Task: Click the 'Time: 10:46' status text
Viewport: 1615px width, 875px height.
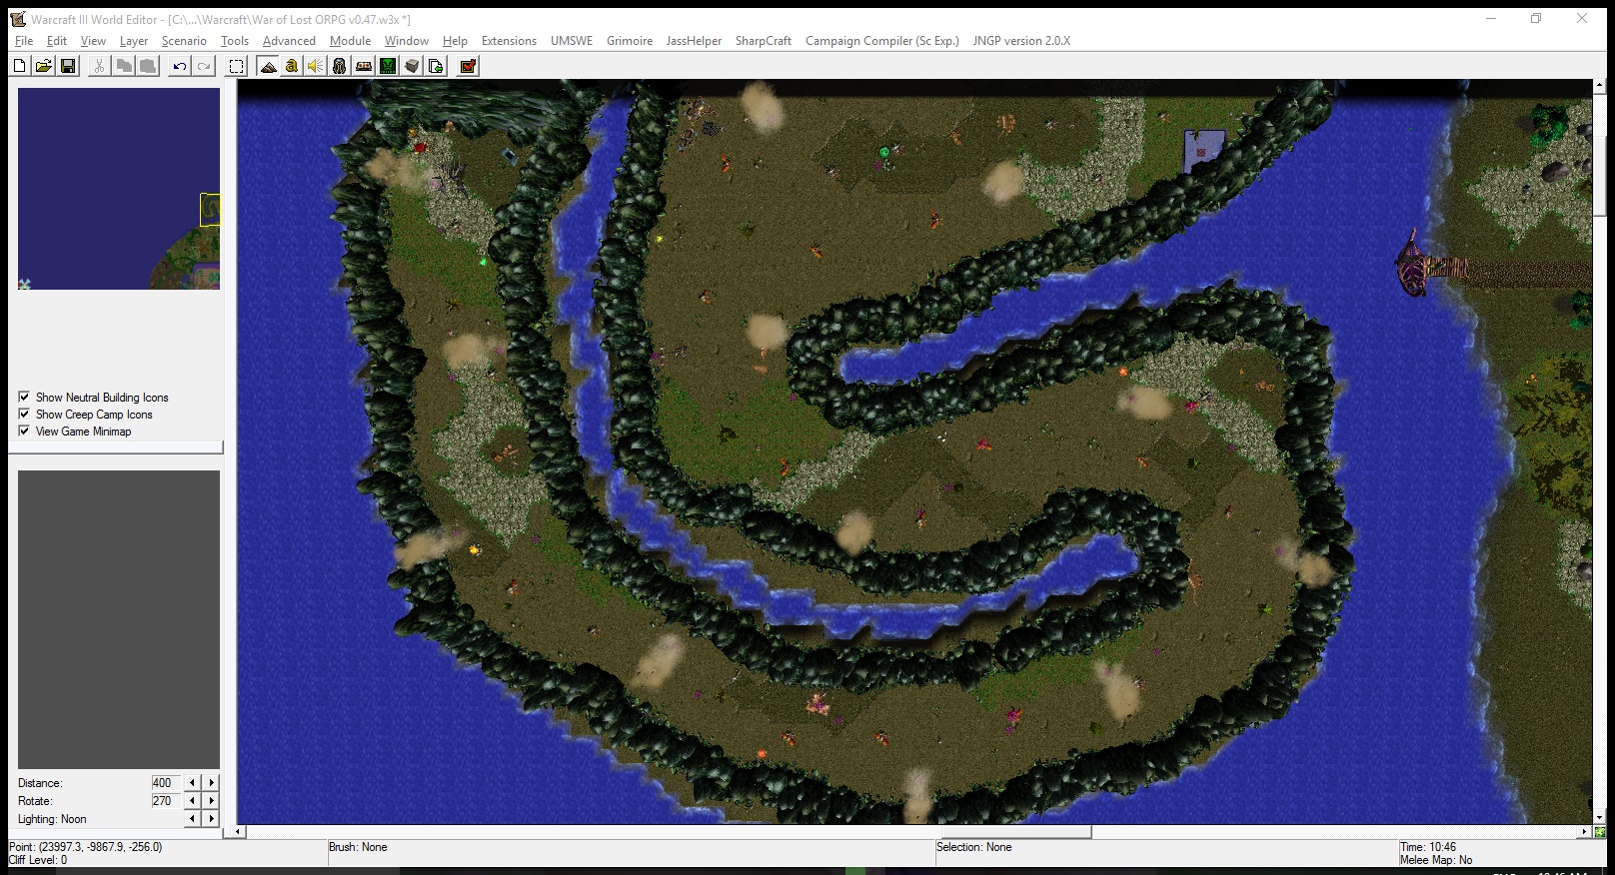Action: click(1428, 847)
